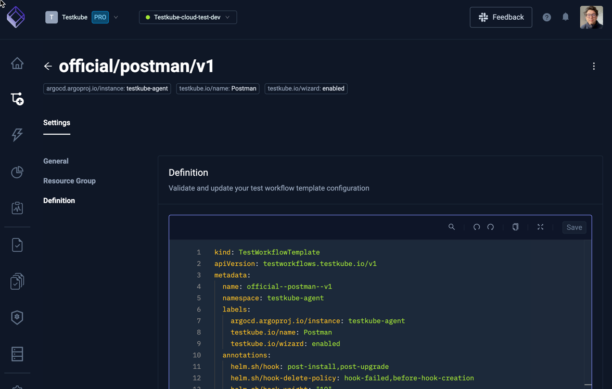Click the stacked documents test suites icon
Viewport: 612px width, 389px height.
17,281
